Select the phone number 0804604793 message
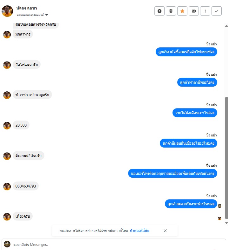The height and width of the screenshot is (250, 228). point(26,186)
